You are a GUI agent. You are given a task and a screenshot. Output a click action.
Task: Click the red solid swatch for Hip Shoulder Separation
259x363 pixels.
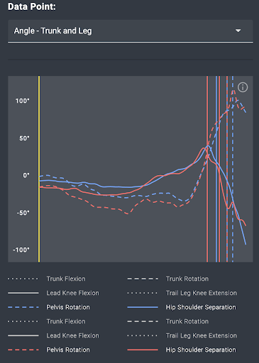143,350
